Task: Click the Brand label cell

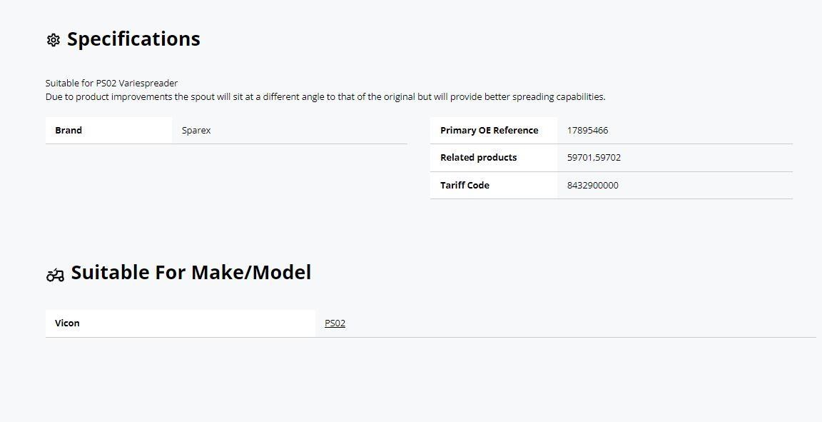Action: [109, 130]
